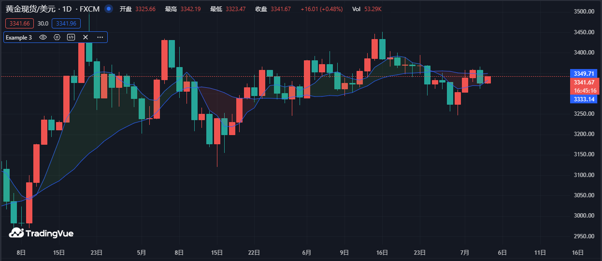Click the 3500.00 price axis label
The height and width of the screenshot is (261, 602).
(x=583, y=12)
